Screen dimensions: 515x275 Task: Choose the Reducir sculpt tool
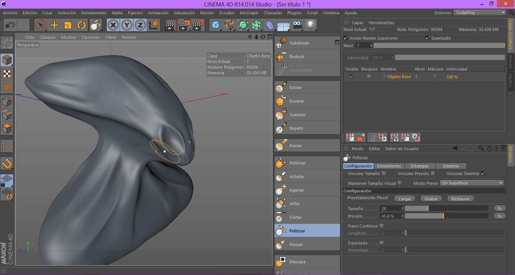click(x=307, y=57)
